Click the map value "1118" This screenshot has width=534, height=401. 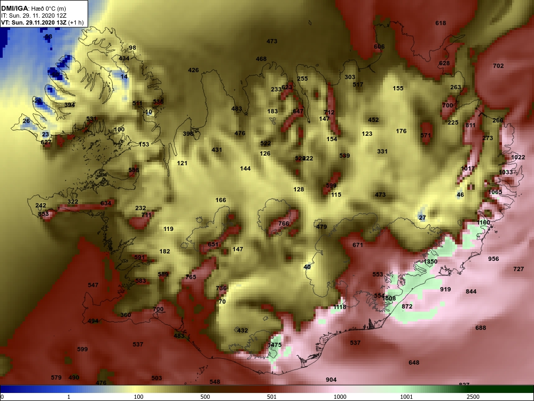[x=340, y=307]
